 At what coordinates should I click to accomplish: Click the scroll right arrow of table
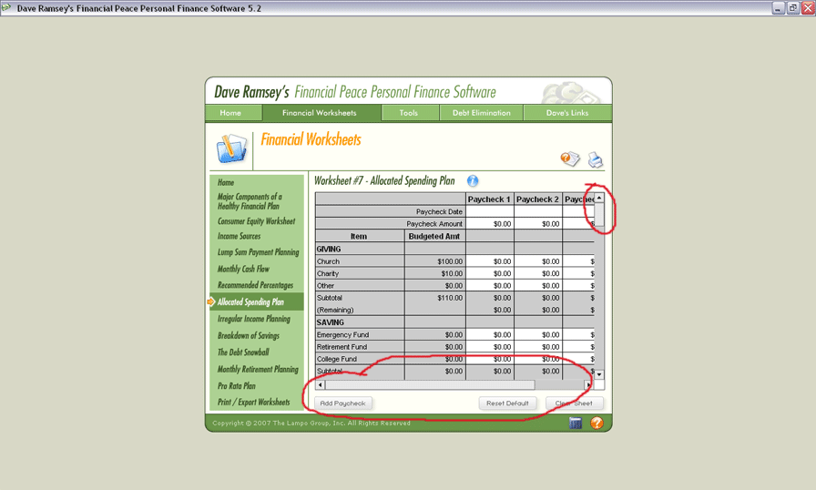coord(588,385)
